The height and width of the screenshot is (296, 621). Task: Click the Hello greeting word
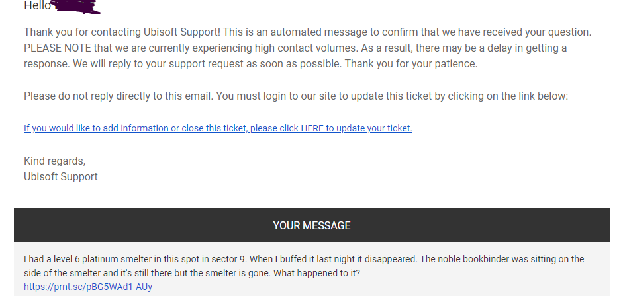(x=37, y=5)
